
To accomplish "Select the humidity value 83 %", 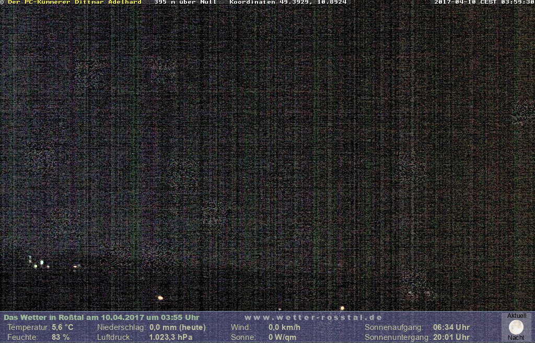I will tap(61, 337).
